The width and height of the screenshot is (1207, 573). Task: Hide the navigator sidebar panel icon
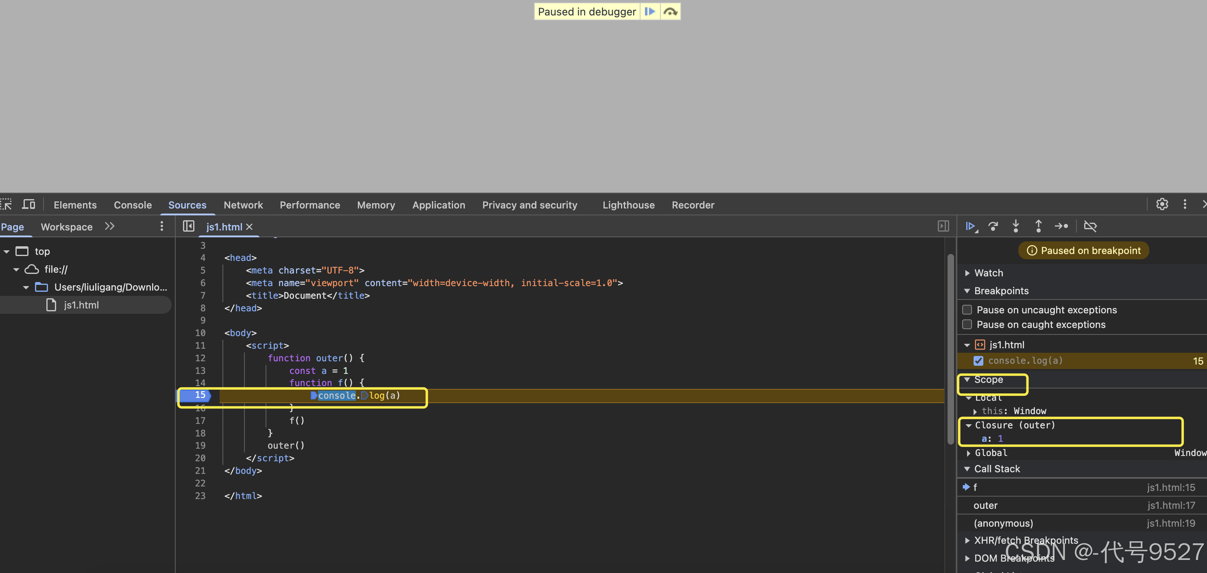point(188,227)
